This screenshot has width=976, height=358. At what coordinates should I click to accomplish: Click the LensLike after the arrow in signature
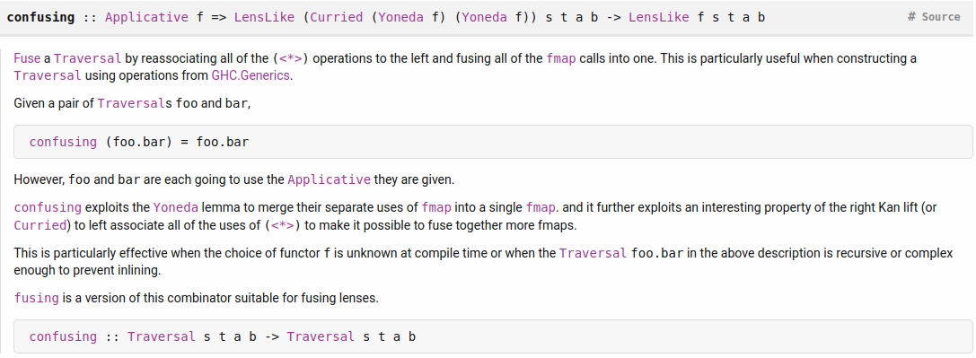coord(658,17)
